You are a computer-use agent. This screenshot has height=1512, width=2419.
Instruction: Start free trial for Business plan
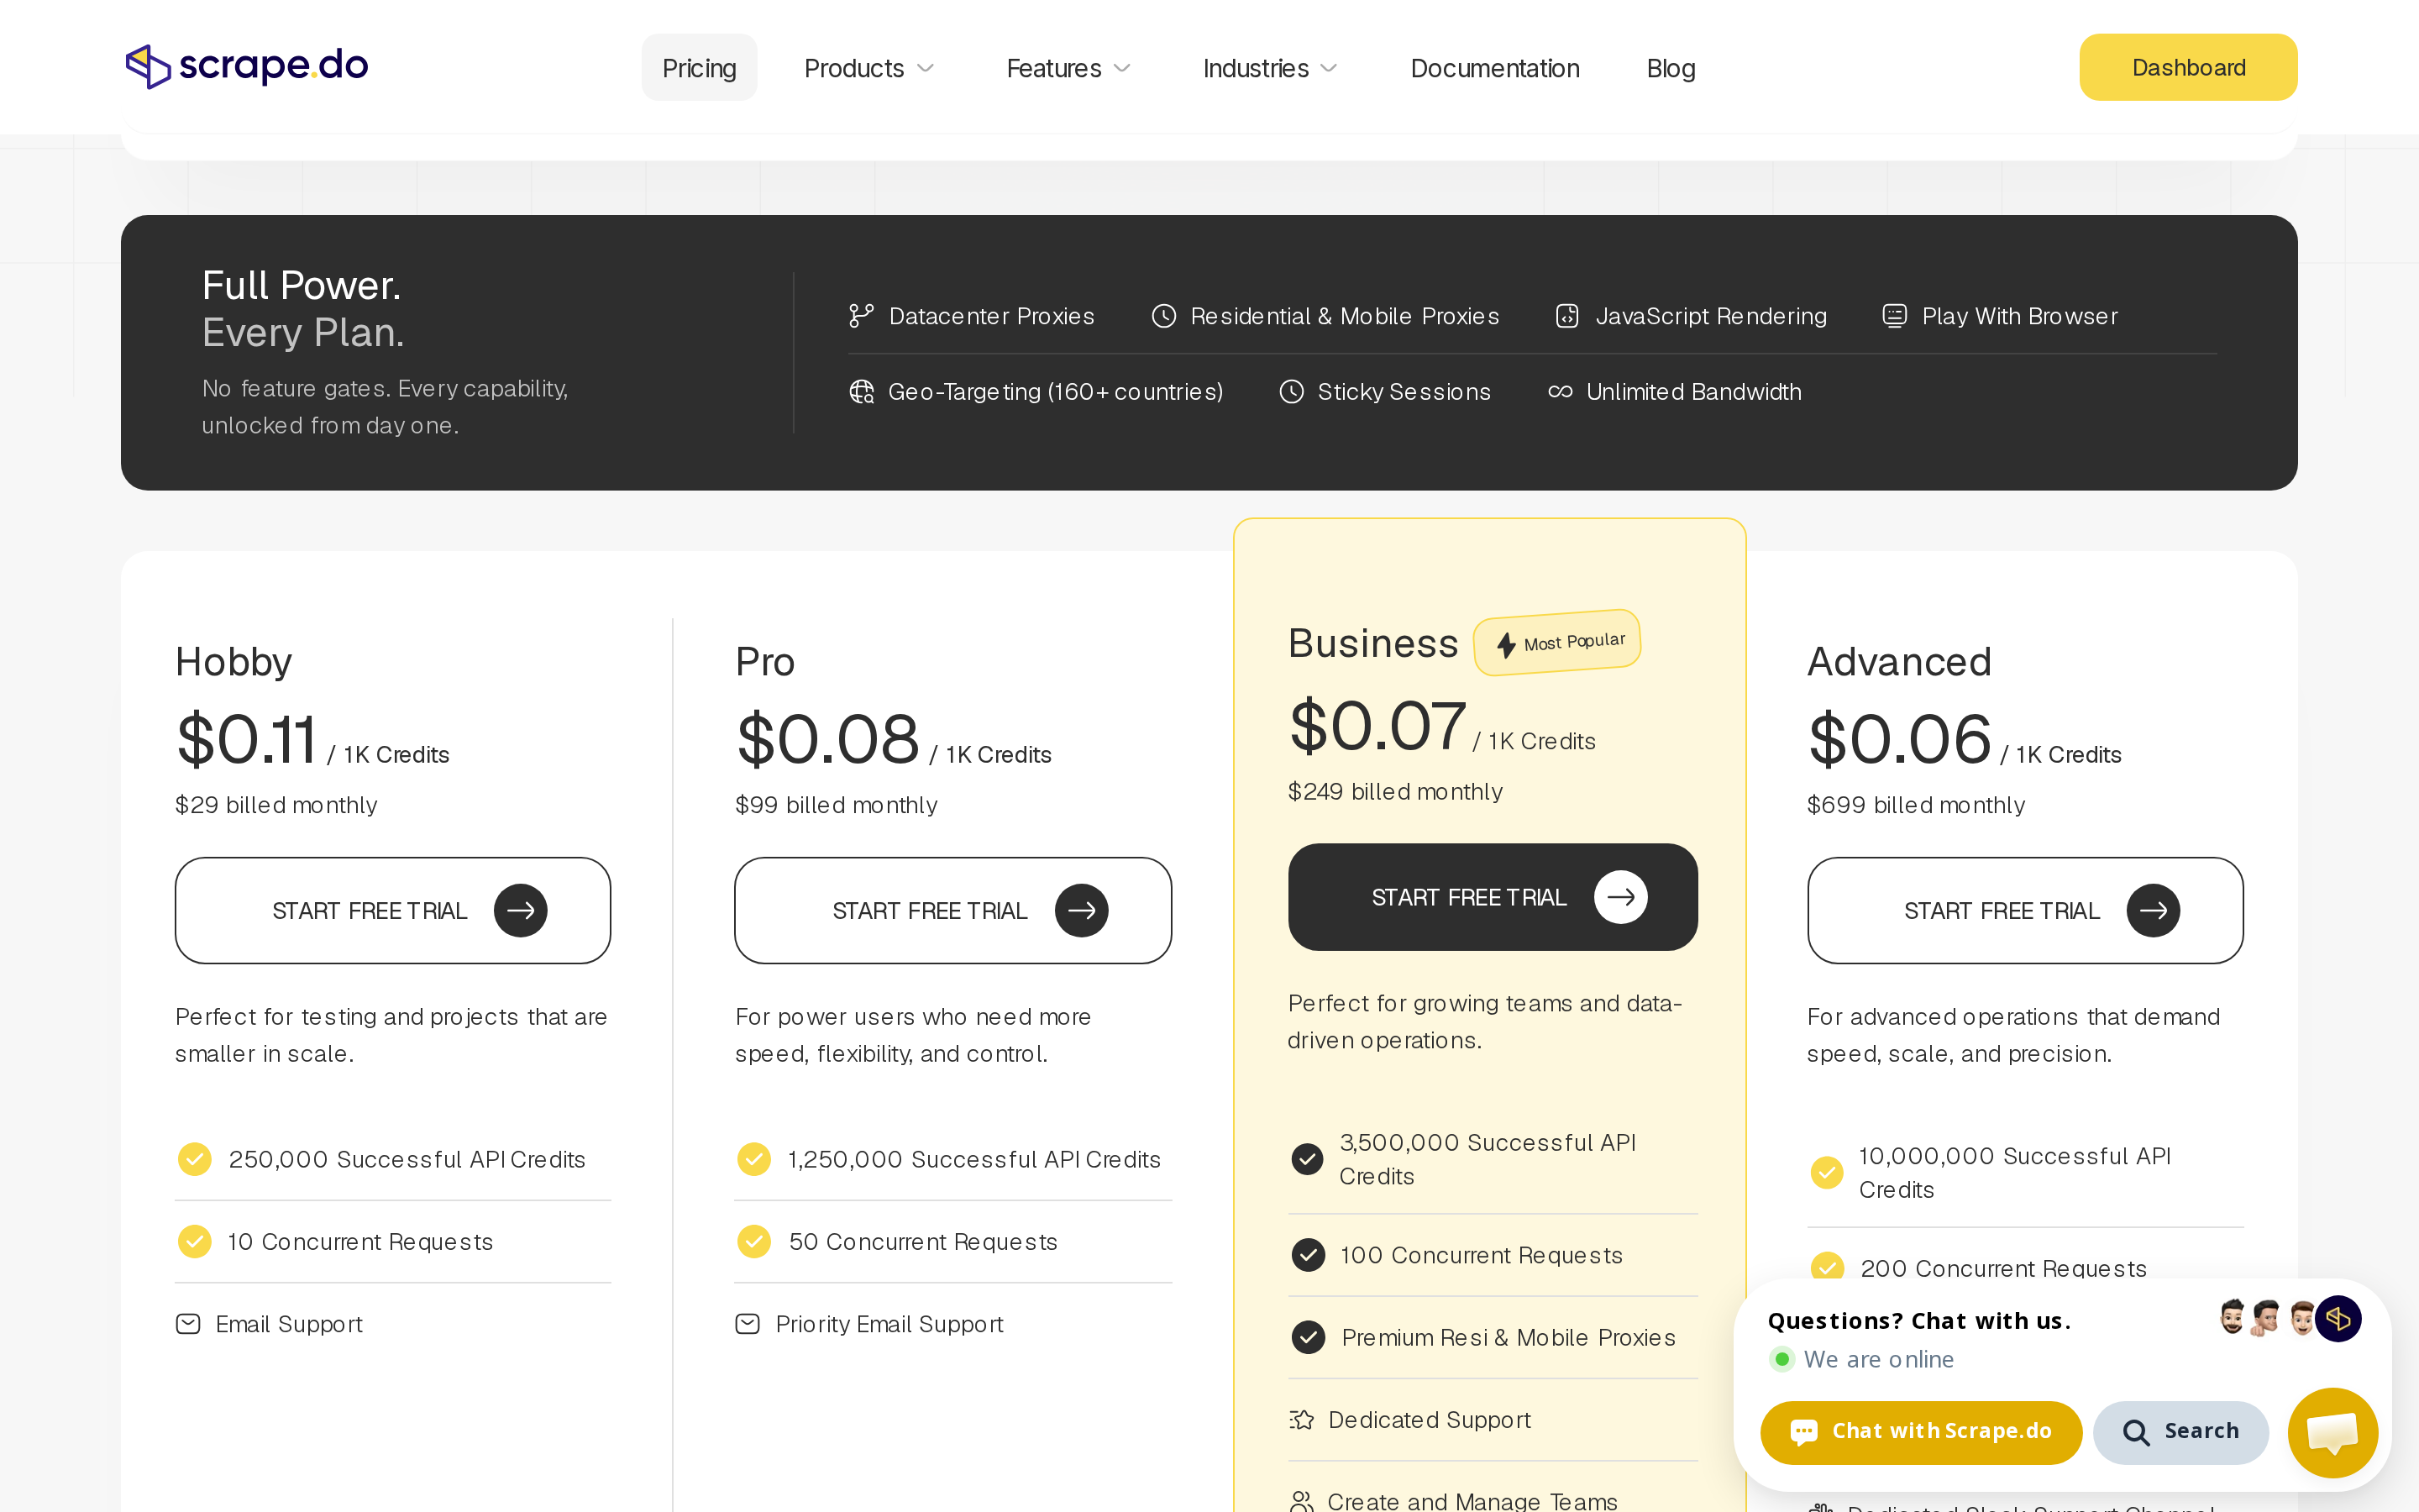tap(1493, 897)
